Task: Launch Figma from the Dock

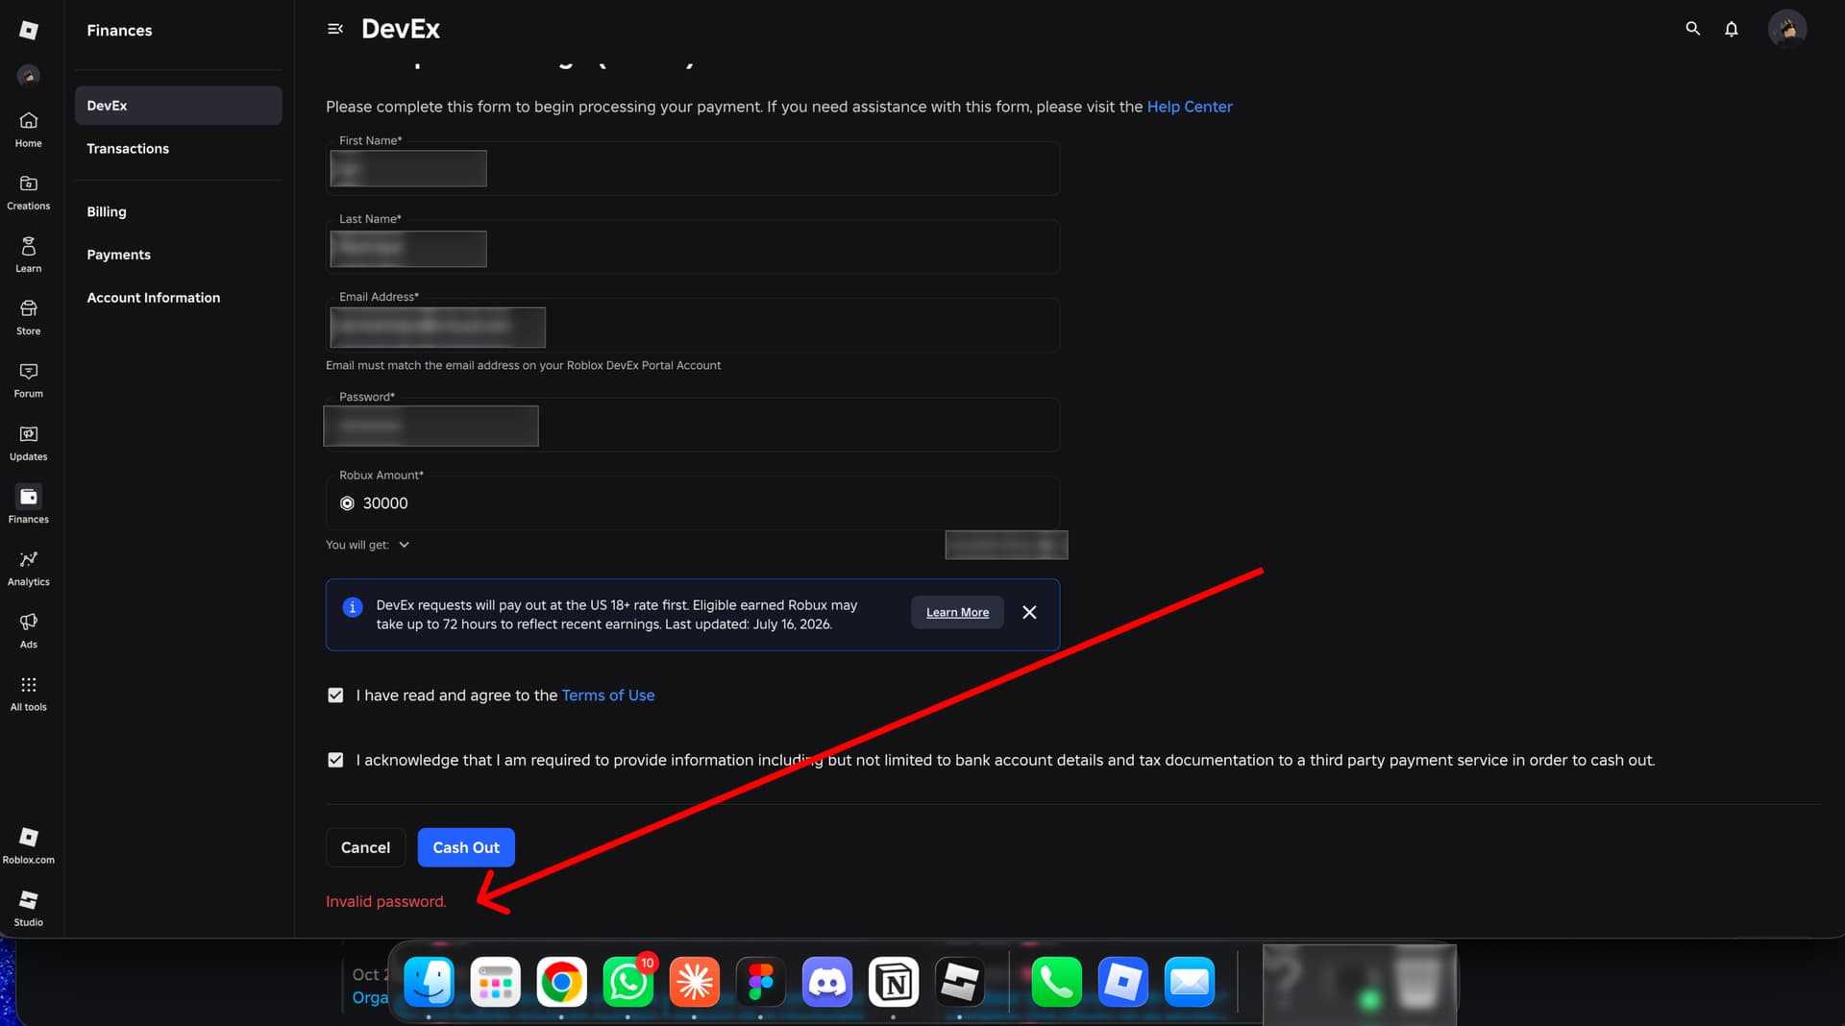Action: (x=760, y=982)
